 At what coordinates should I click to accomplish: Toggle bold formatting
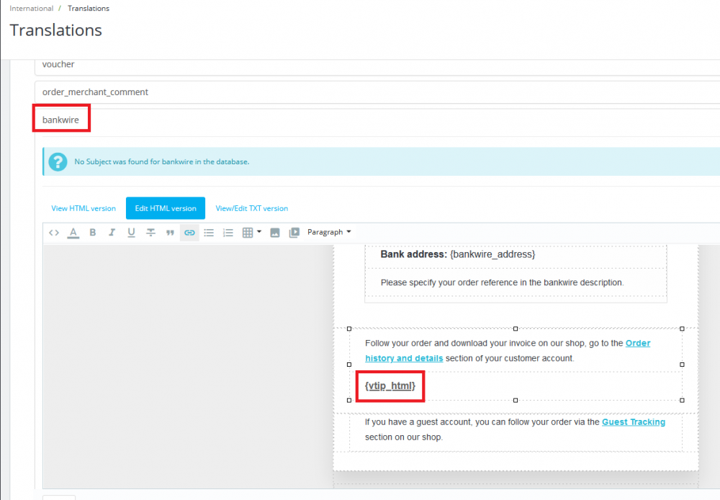92,233
